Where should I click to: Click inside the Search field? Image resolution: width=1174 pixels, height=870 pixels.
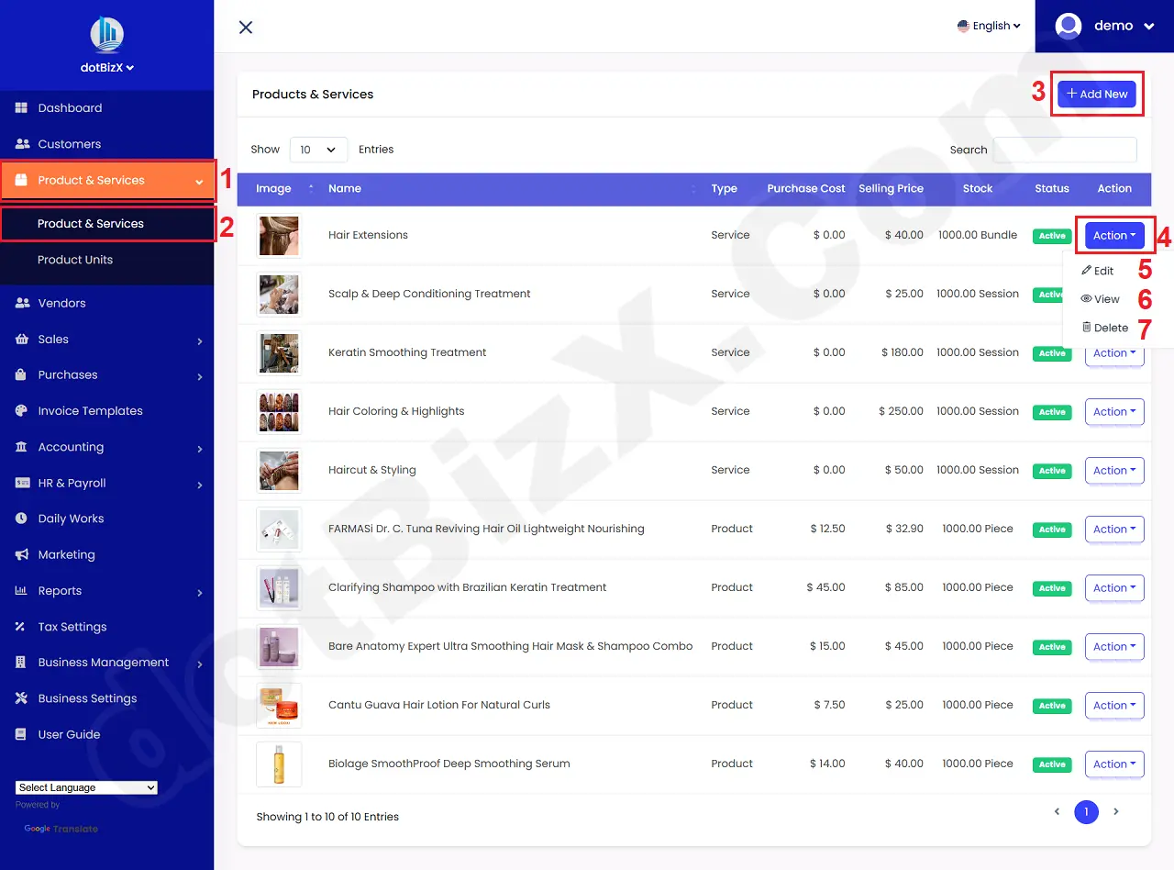click(1065, 150)
